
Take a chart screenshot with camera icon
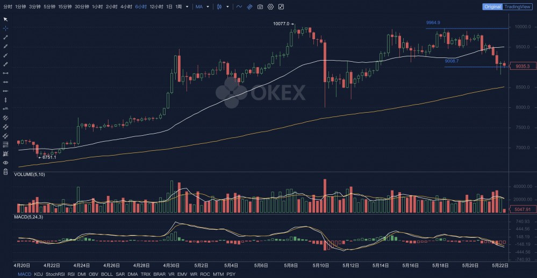click(260, 7)
